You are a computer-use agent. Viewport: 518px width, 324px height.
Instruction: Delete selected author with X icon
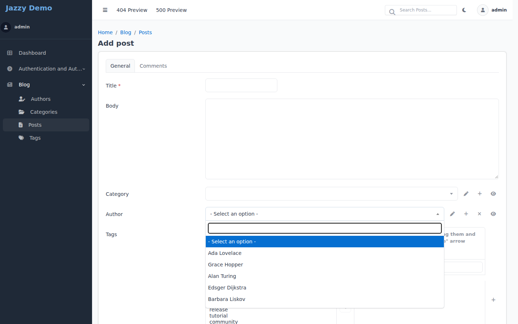click(480, 214)
